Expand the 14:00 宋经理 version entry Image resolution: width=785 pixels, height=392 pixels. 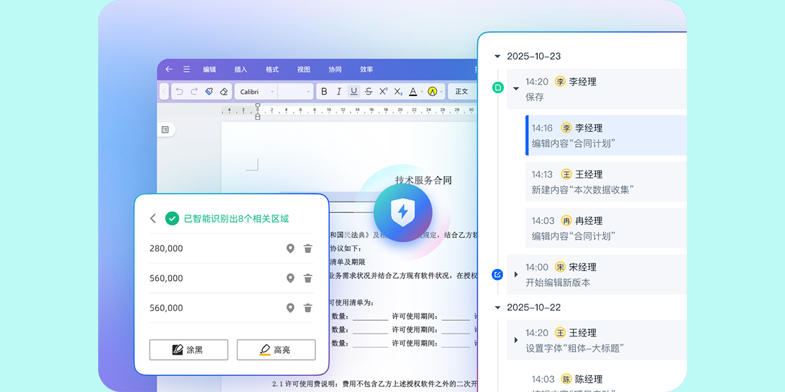pos(516,274)
